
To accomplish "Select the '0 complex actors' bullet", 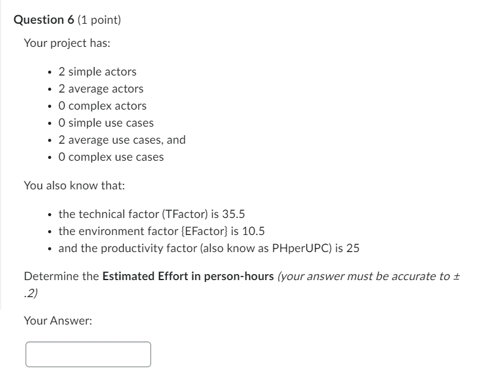I will (102, 106).
